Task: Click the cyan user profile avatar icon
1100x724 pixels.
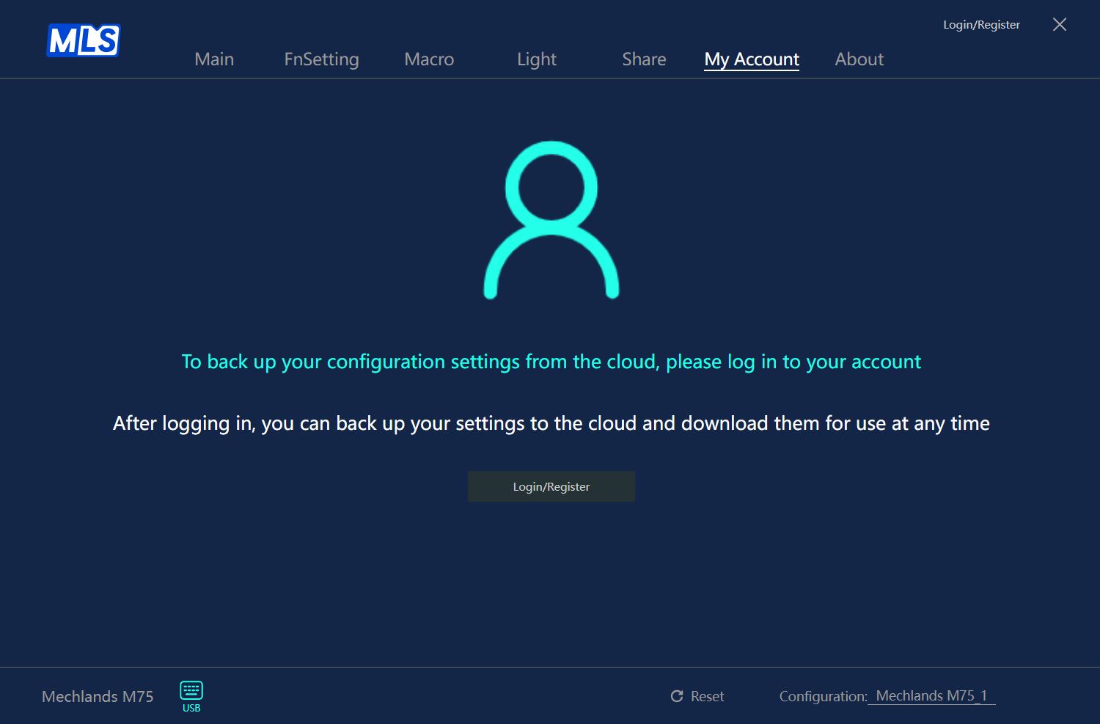Action: tap(551, 220)
